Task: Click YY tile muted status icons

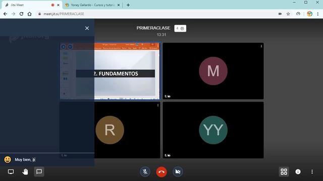Action: (168, 155)
